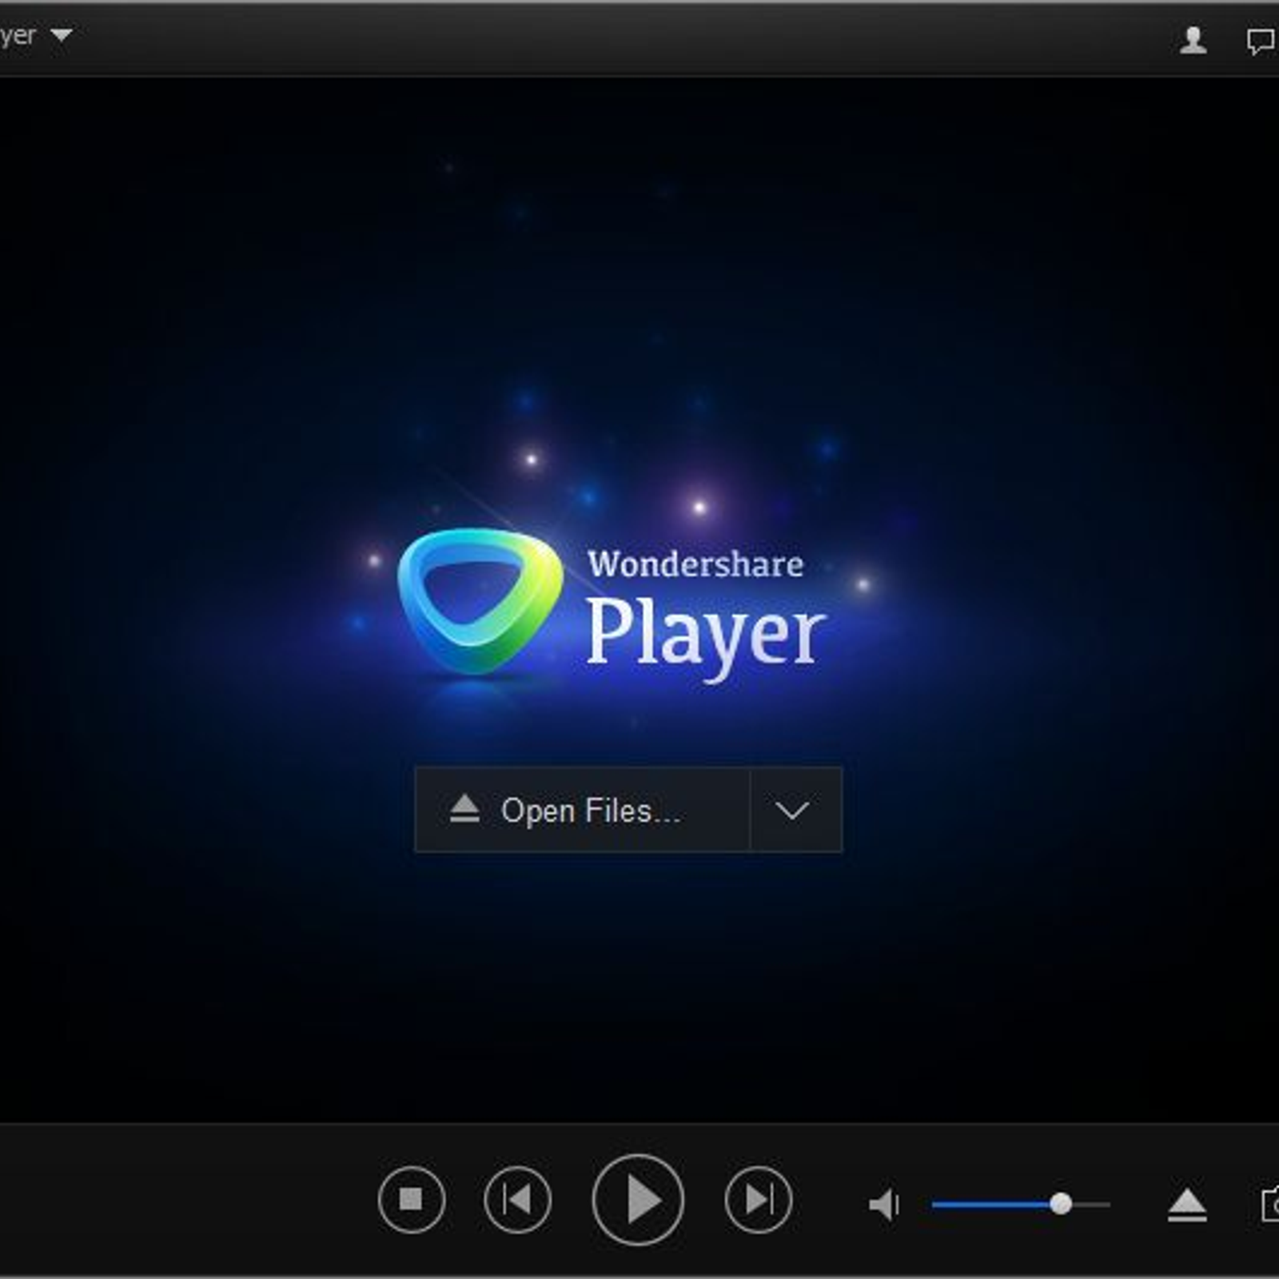Viewport: 1279px width, 1279px height.
Task: Expand the chevron beside Open Files
Action: click(x=792, y=811)
